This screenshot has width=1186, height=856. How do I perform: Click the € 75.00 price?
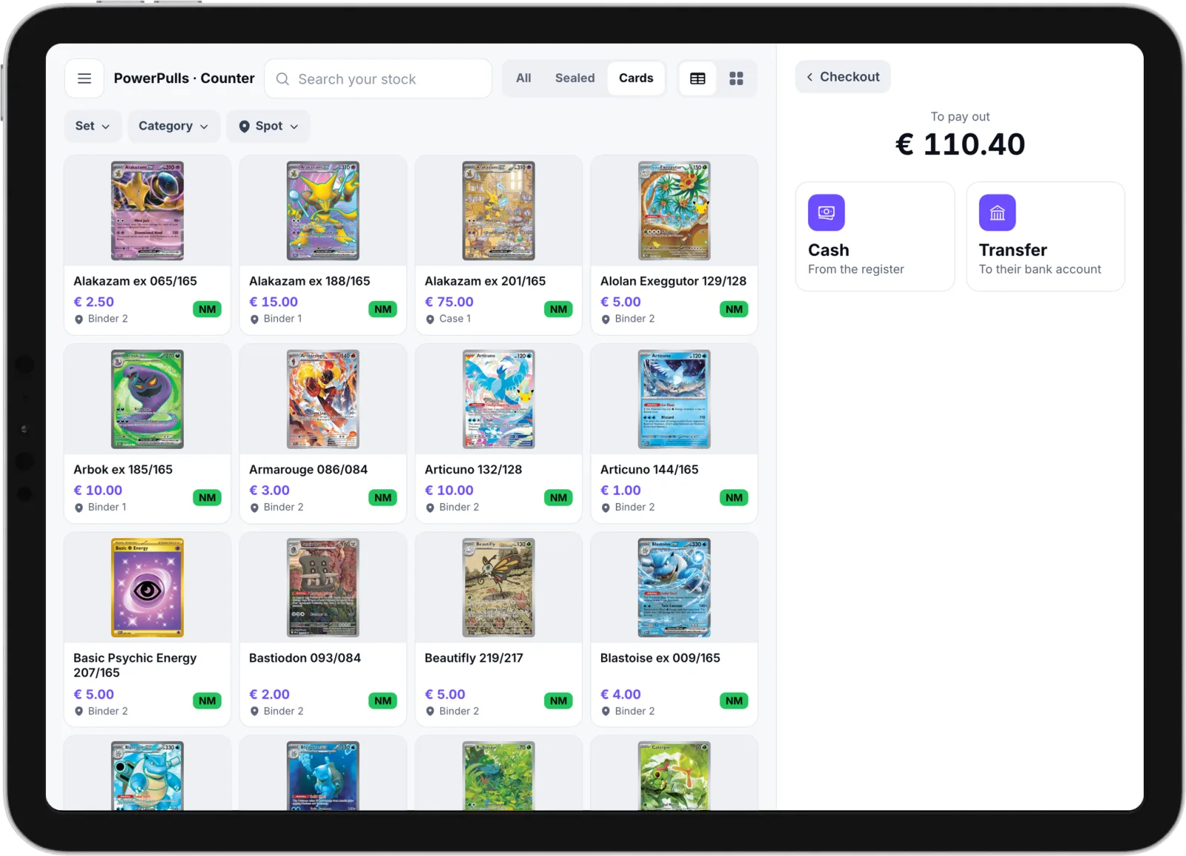point(449,302)
